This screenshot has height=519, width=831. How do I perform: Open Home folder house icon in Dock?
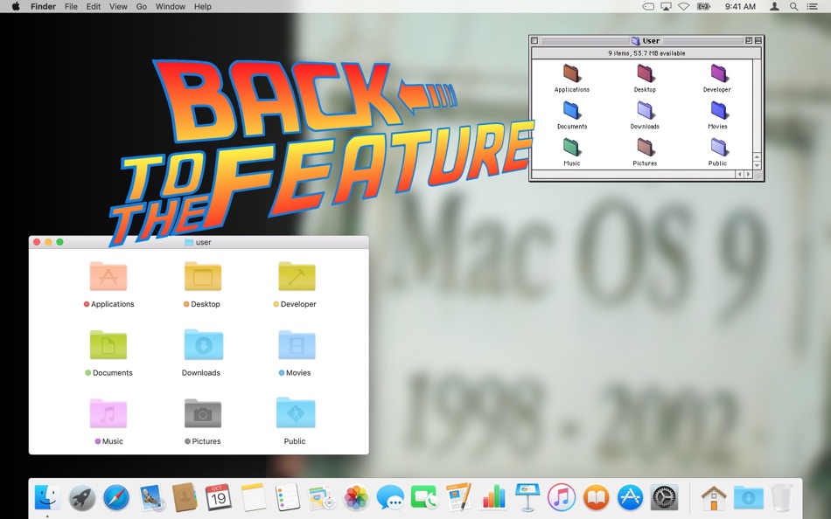coord(713,498)
